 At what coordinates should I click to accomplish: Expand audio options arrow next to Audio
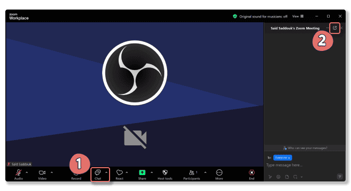pyautogui.click(x=27, y=172)
